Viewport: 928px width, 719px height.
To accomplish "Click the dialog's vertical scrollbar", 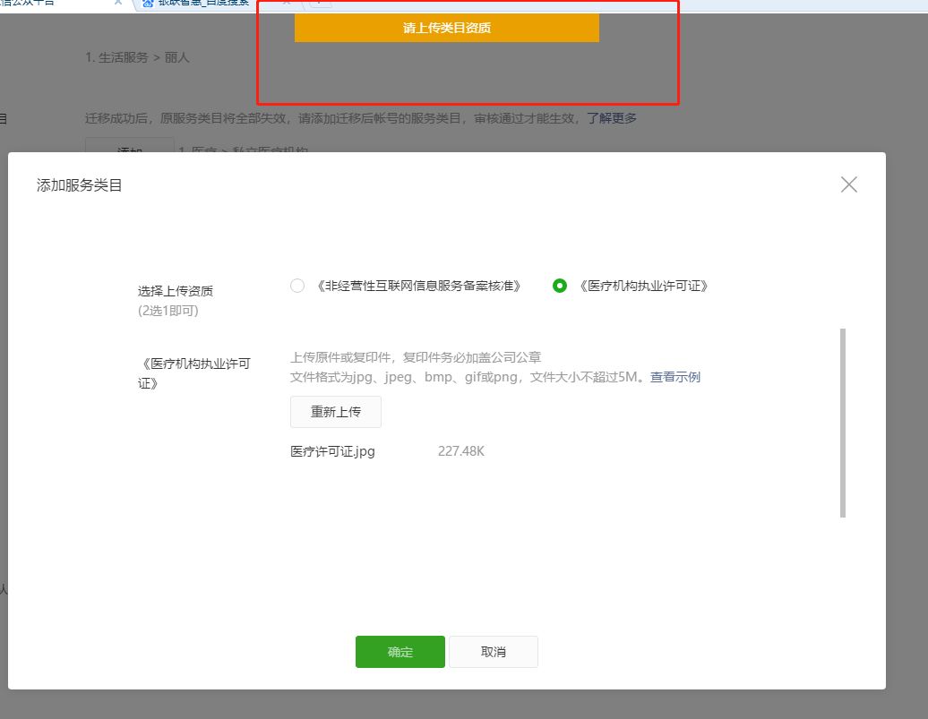I will point(843,424).
